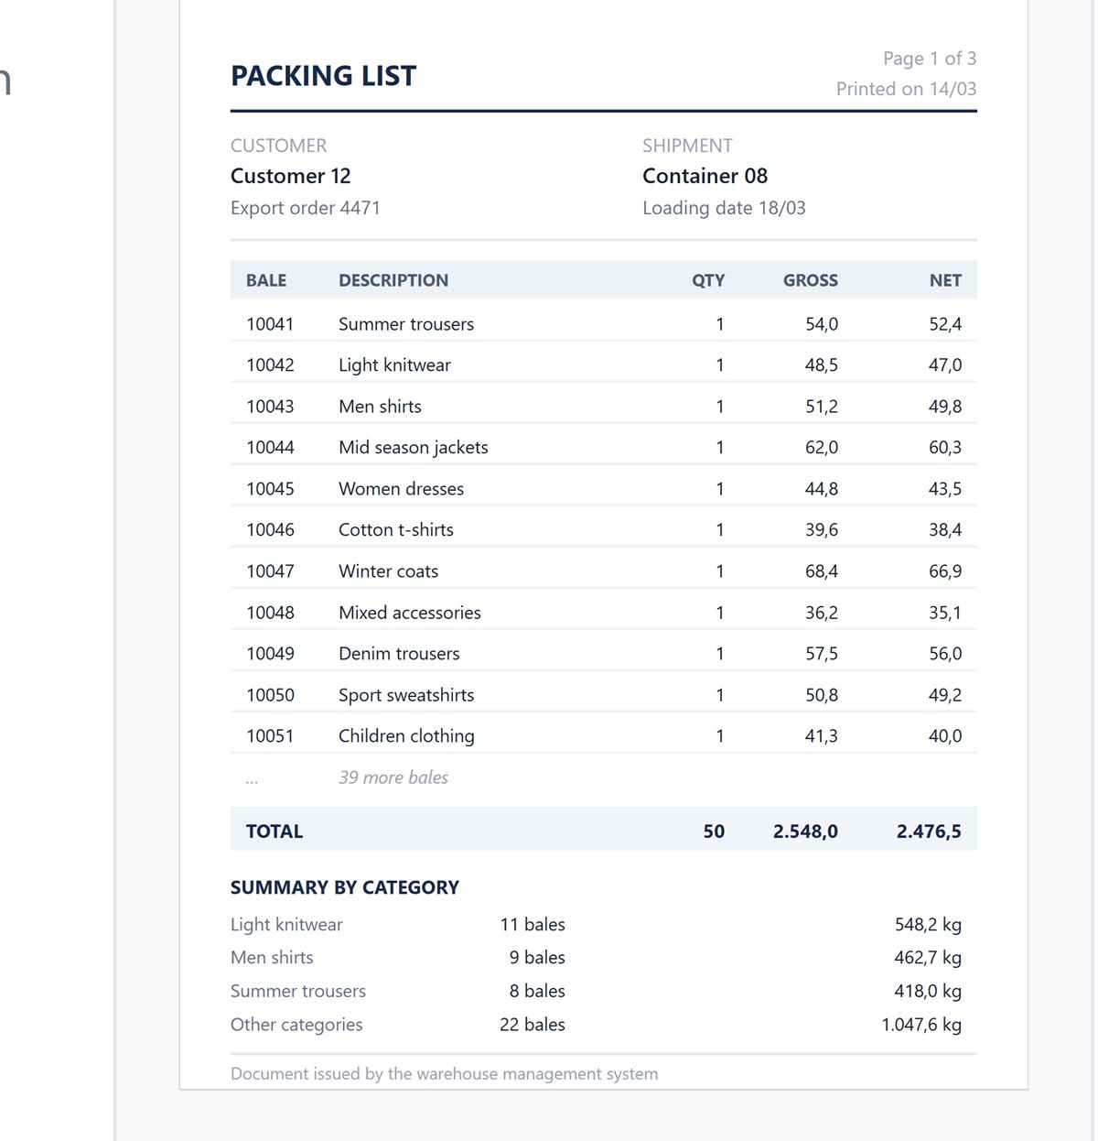Screen dimensions: 1098x1141
Task: Select the 'Container 08' shipment name
Action: tap(705, 176)
